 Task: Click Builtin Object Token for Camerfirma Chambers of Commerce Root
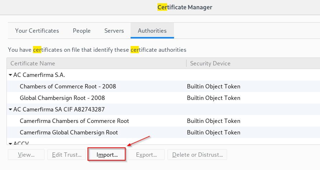214,121
